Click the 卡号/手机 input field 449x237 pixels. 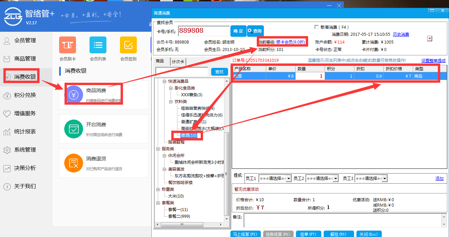click(x=203, y=31)
